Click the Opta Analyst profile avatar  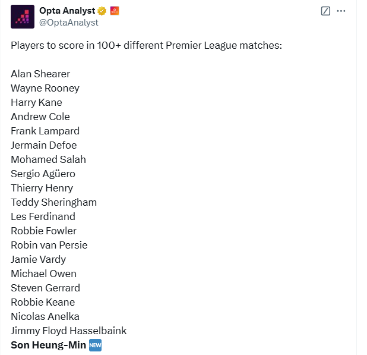click(x=23, y=17)
